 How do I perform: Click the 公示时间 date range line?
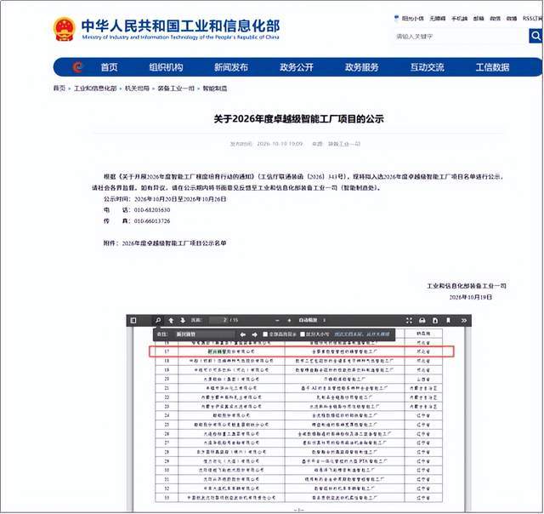point(165,199)
